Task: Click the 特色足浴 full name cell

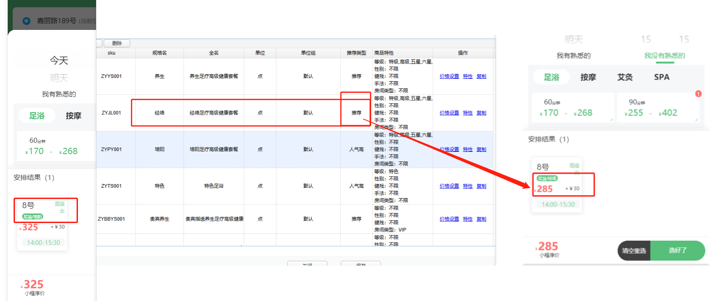Action: 214,186
